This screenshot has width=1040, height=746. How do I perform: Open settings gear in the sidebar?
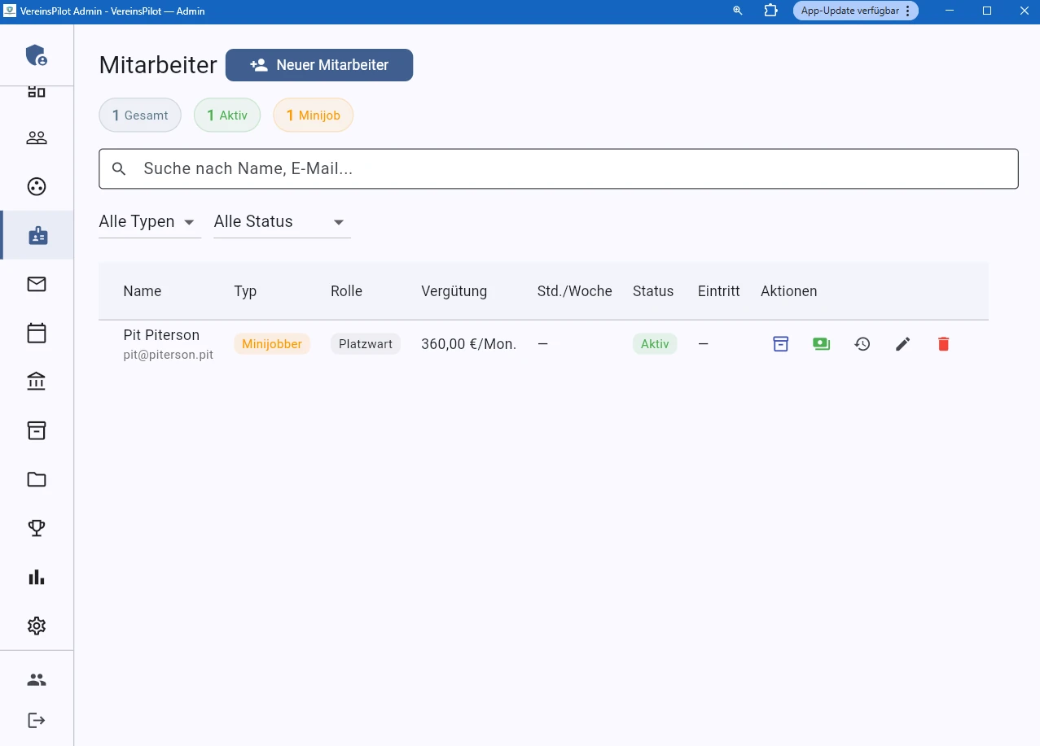(x=37, y=626)
